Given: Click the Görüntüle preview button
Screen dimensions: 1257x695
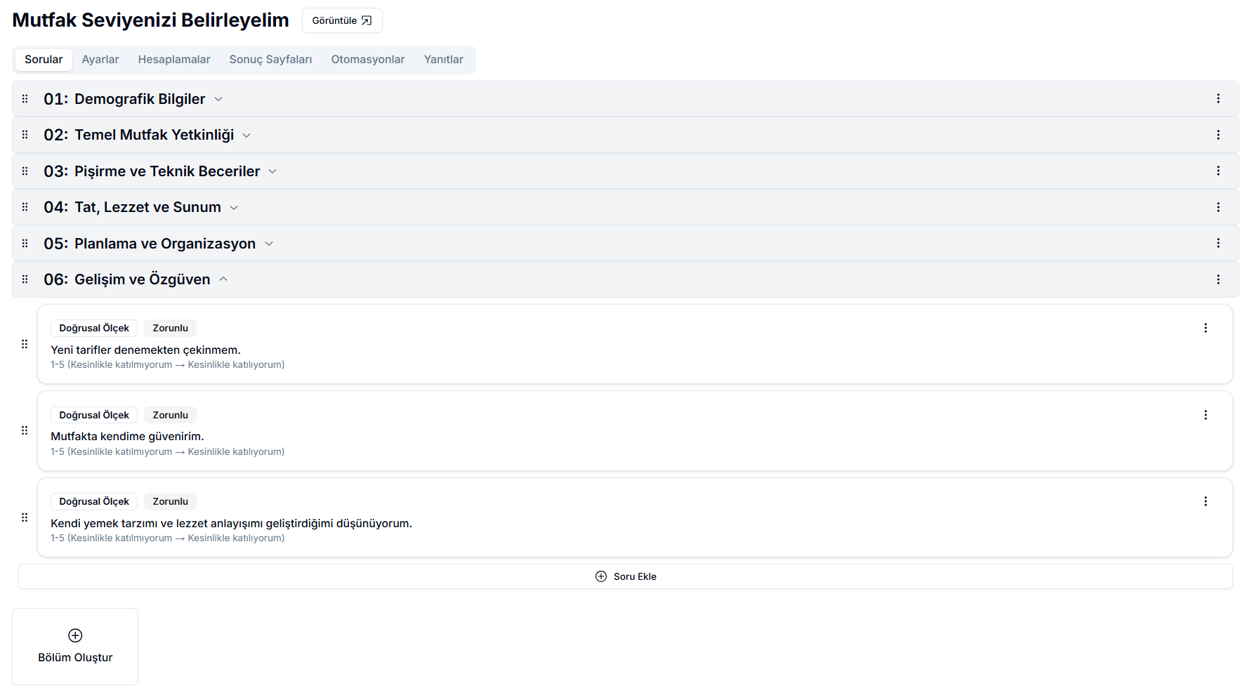Looking at the screenshot, I should [x=342, y=20].
